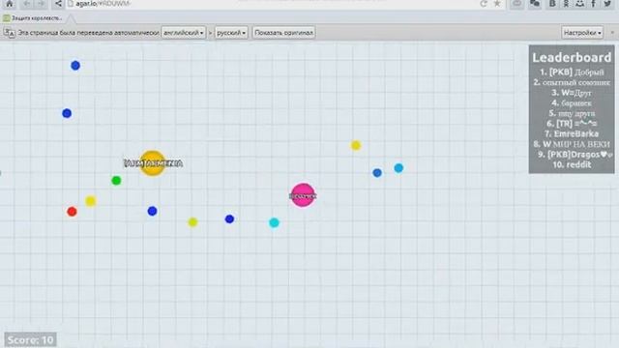Open the 'Настройки' translation settings dropdown
The image size is (619, 348).
pyautogui.click(x=582, y=33)
